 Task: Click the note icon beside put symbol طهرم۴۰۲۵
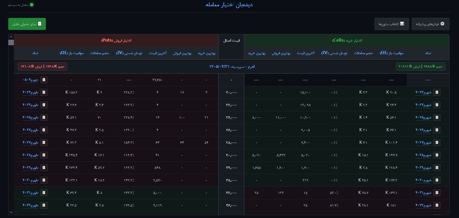point(44,117)
